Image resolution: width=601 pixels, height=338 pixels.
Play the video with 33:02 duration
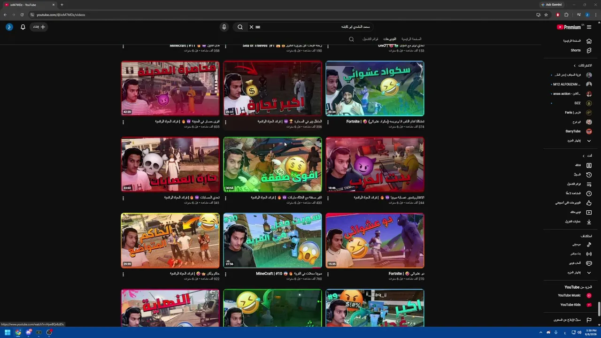(x=170, y=164)
